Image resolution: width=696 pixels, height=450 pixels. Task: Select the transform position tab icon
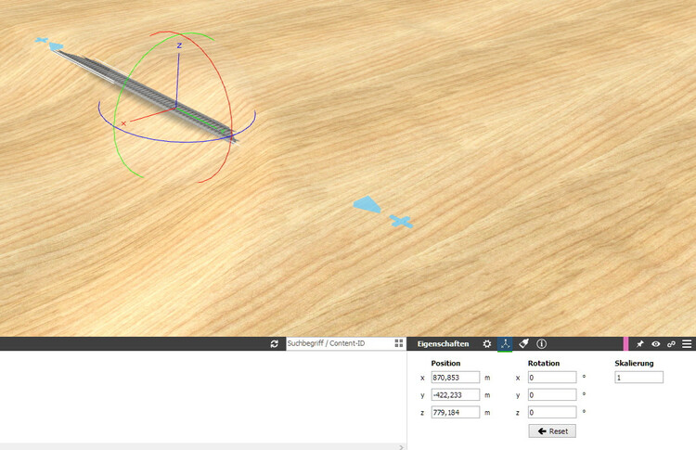pos(505,344)
